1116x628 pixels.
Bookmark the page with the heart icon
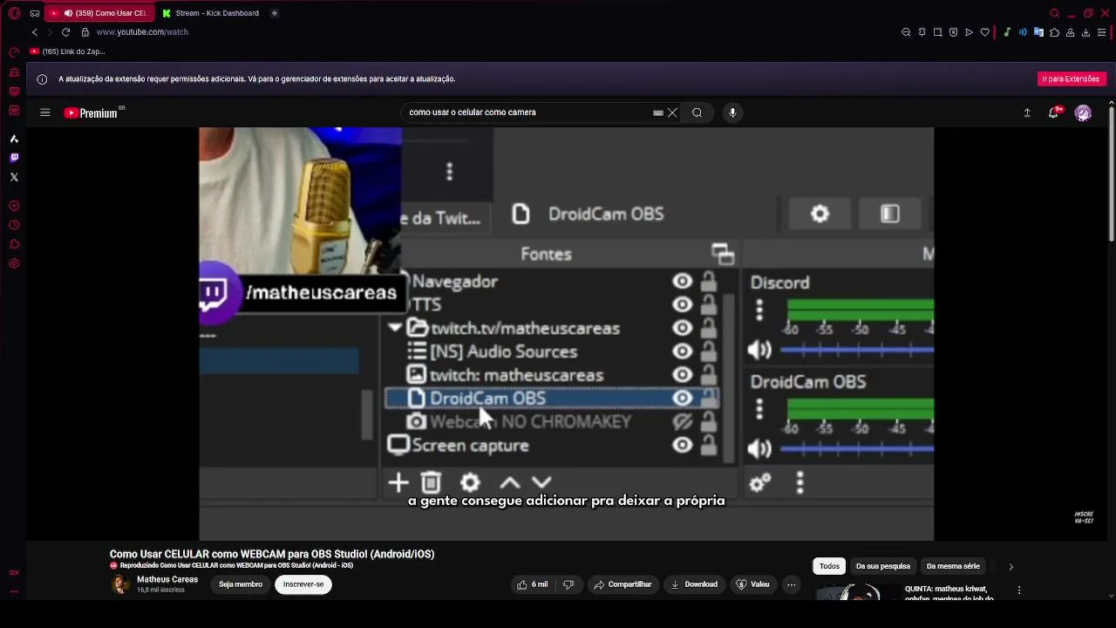[x=985, y=32]
